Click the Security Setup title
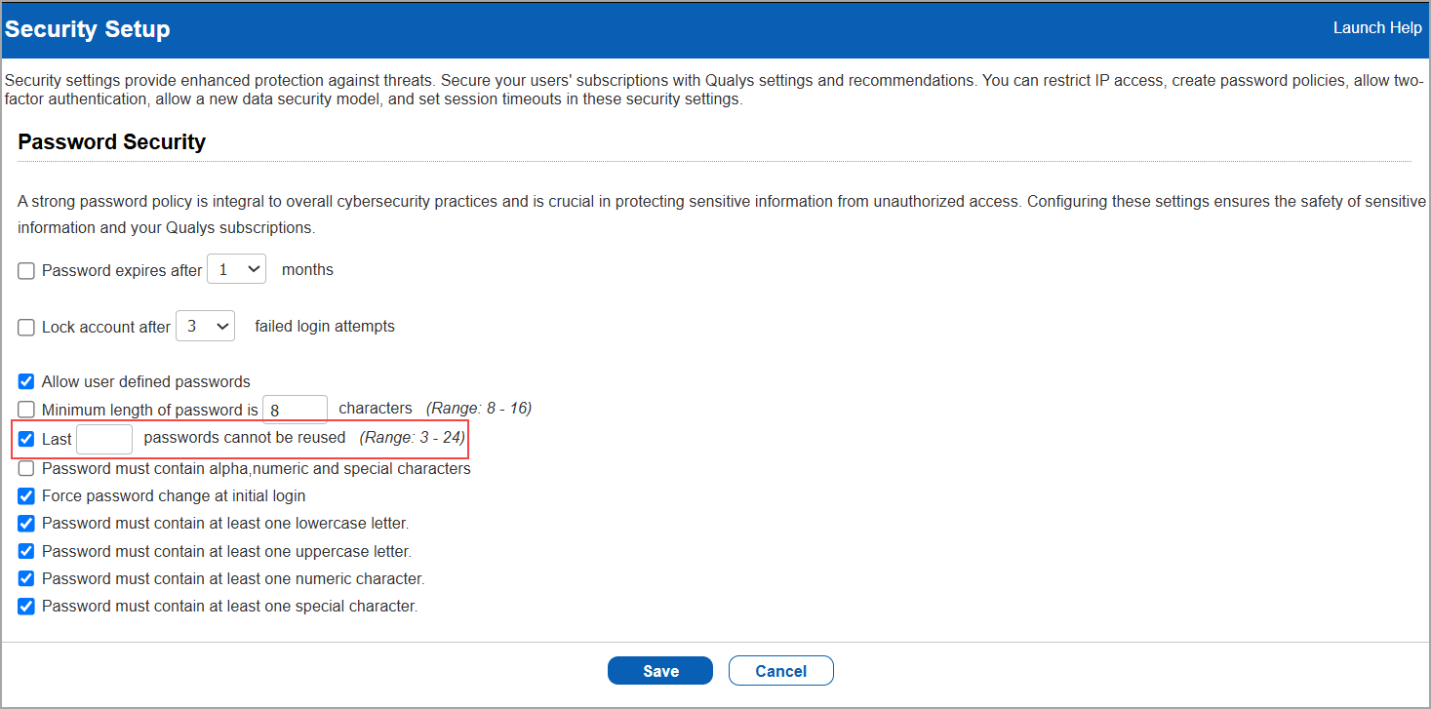The width and height of the screenshot is (1431, 709). (x=88, y=29)
